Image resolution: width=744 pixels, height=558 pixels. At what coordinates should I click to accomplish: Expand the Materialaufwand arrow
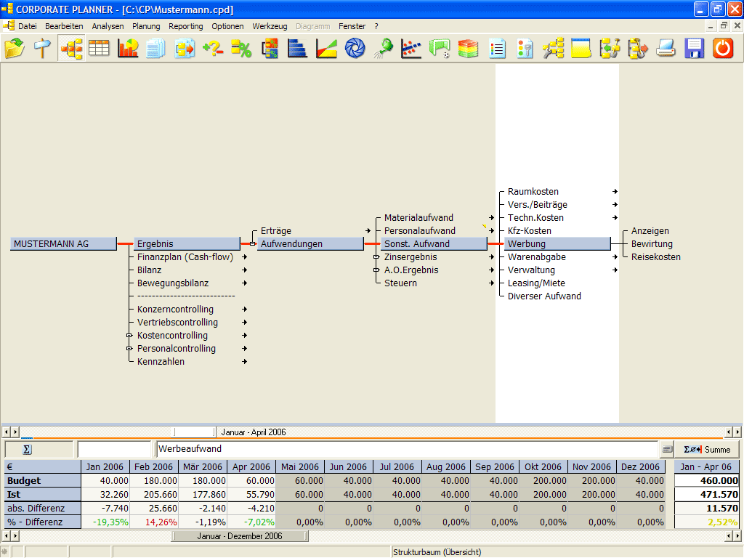click(x=492, y=218)
